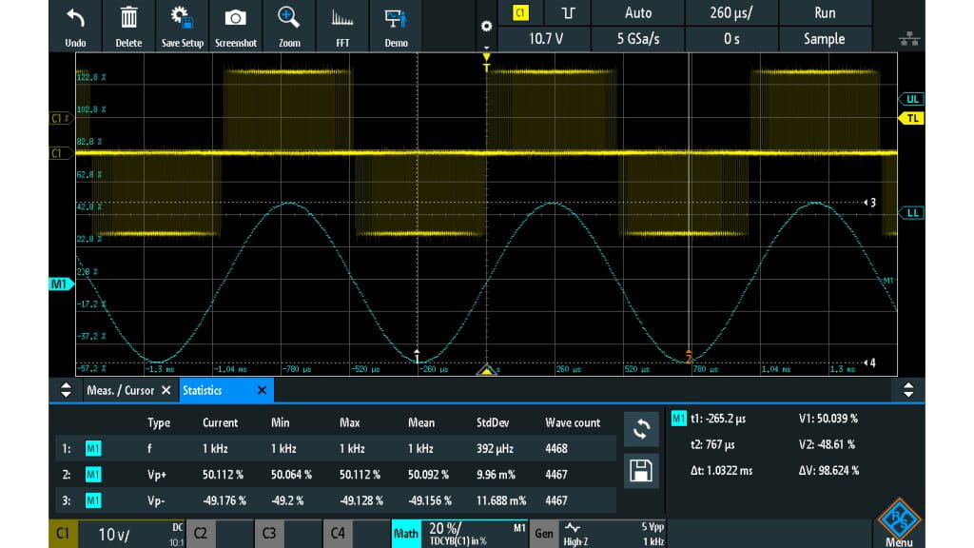Image resolution: width=974 pixels, height=548 pixels.
Task: Reset statistics with the circular arrows icon
Action: click(641, 428)
